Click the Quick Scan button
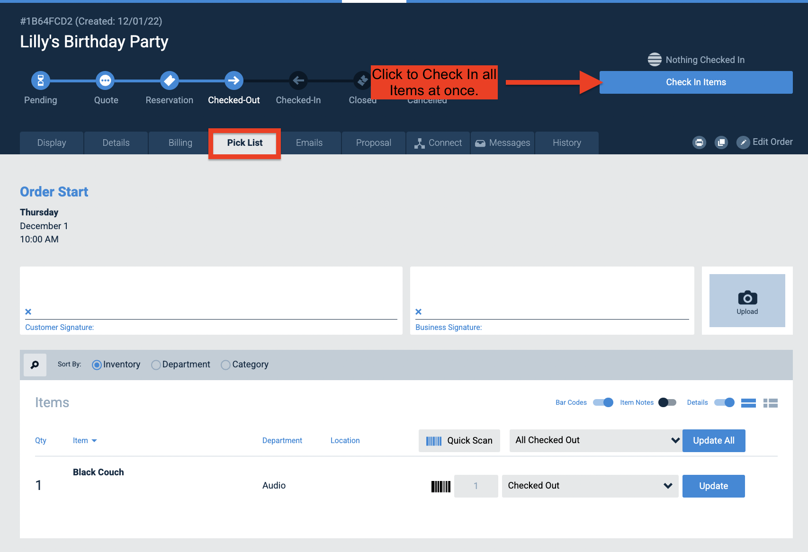This screenshot has height=552, width=808. pos(459,441)
